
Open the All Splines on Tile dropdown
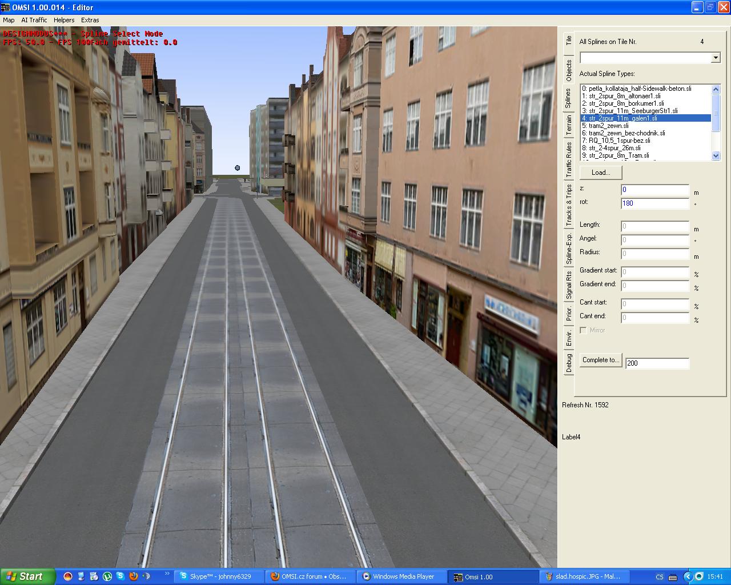click(716, 58)
